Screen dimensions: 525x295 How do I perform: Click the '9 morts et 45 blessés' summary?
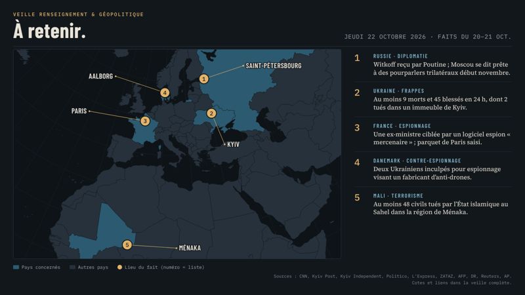440,104
